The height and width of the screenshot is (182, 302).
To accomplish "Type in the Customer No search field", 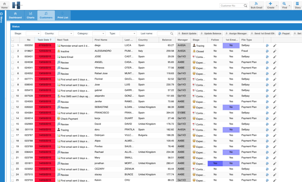I will [231, 5].
